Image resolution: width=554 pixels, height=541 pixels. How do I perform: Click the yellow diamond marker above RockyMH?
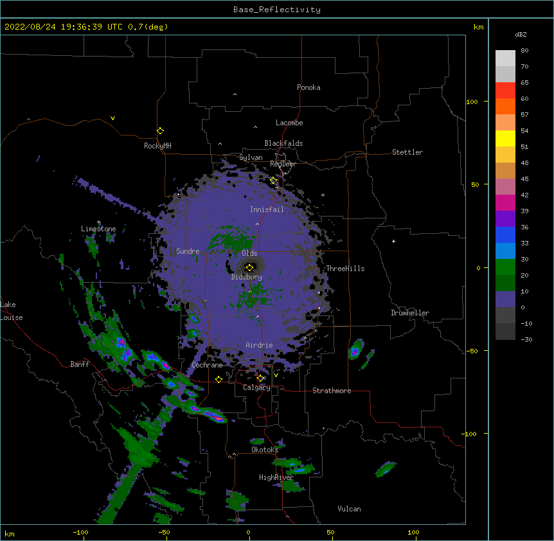point(160,130)
